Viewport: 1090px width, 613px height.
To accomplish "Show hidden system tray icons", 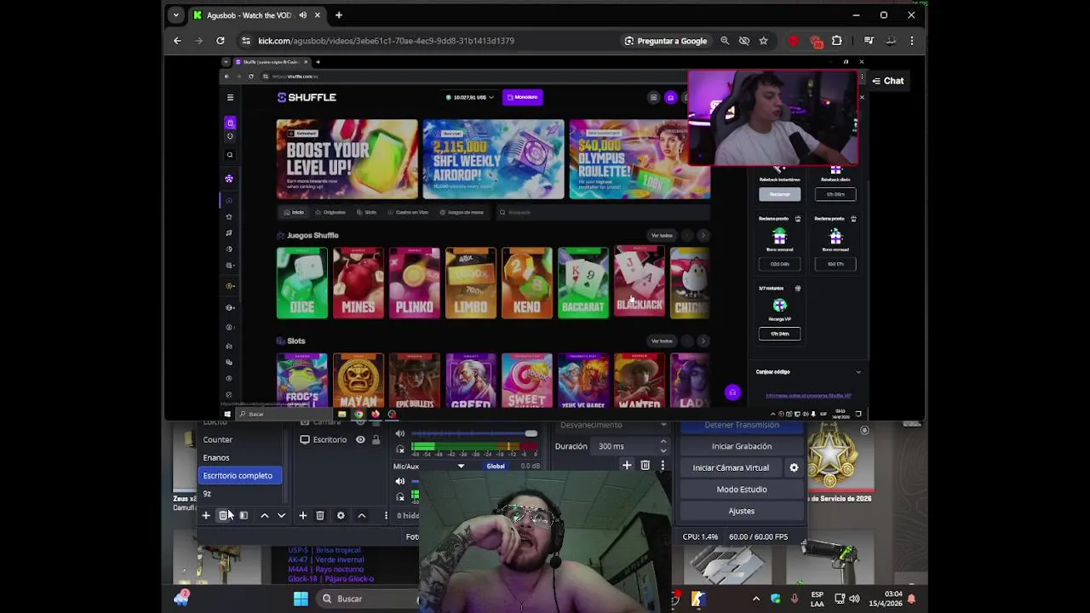I will 756,599.
